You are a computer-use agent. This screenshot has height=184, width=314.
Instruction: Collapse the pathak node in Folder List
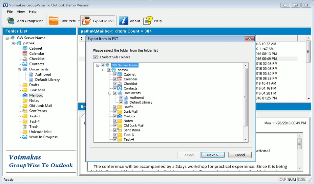click(x=13, y=43)
